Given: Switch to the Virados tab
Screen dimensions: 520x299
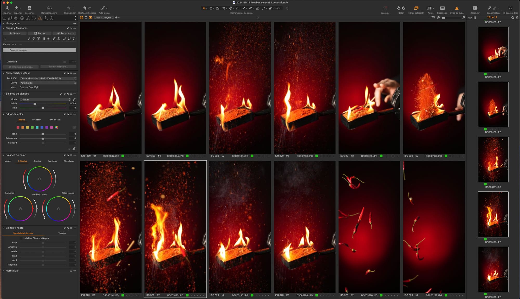Looking at the screenshot, I should click(62, 233).
